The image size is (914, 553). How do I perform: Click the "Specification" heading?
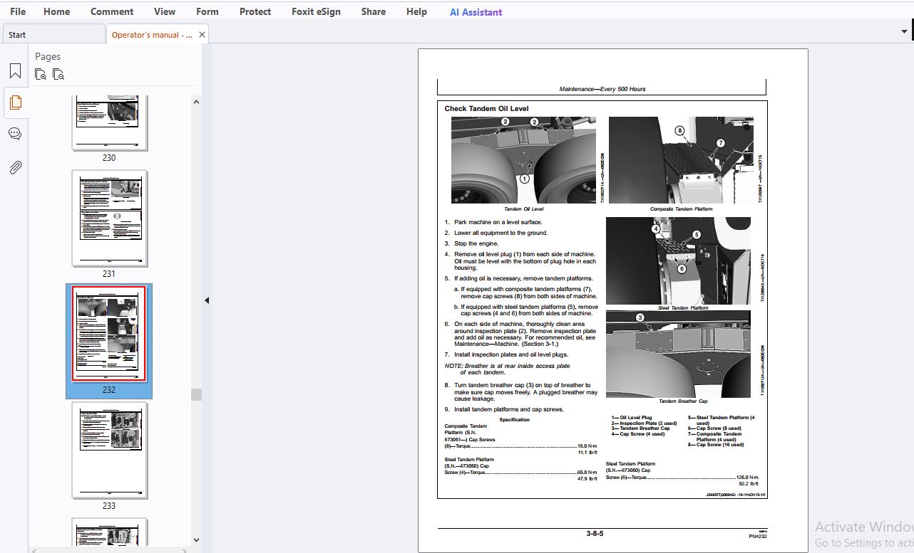click(x=515, y=420)
